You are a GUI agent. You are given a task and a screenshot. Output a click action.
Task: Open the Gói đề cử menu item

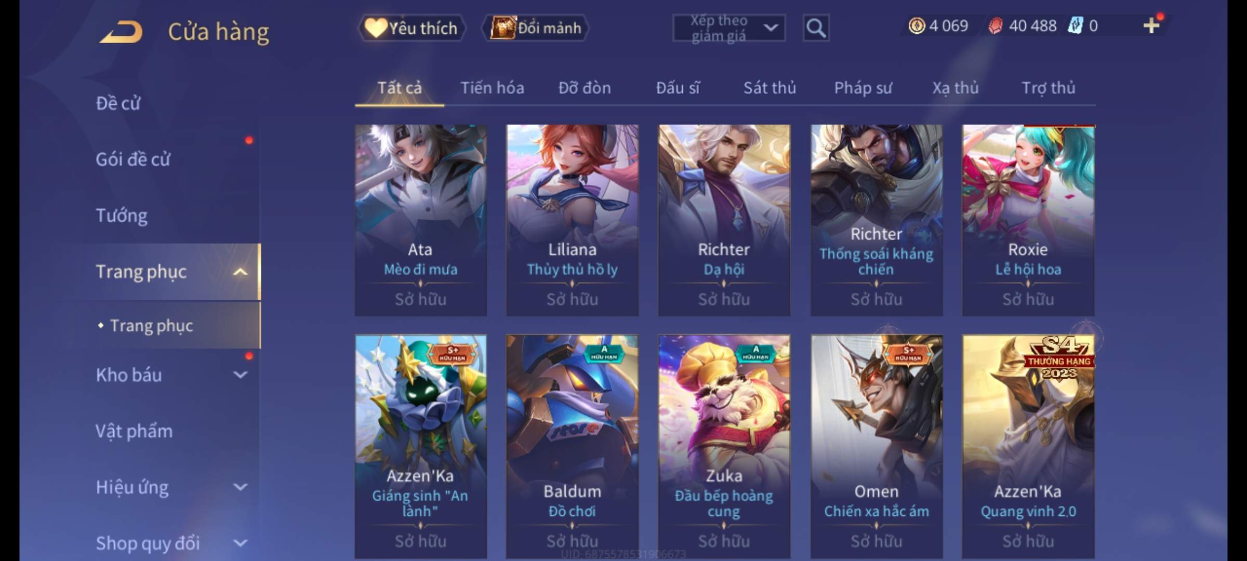click(133, 159)
